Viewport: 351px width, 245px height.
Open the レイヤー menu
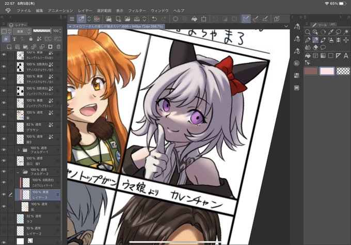click(85, 10)
